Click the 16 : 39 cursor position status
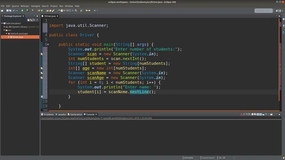This screenshot has width=285, height=160. [222, 158]
